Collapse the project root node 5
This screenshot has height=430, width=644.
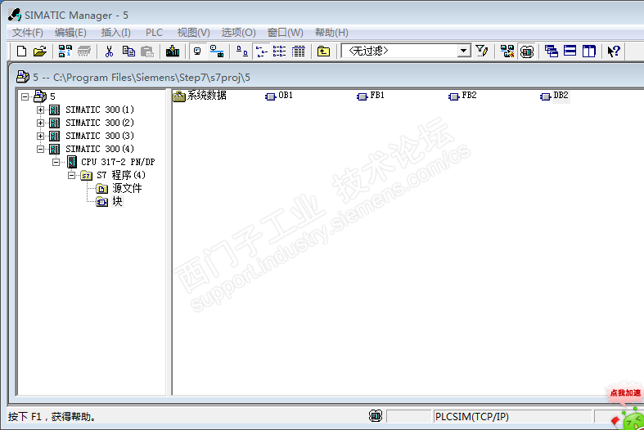tap(25, 96)
